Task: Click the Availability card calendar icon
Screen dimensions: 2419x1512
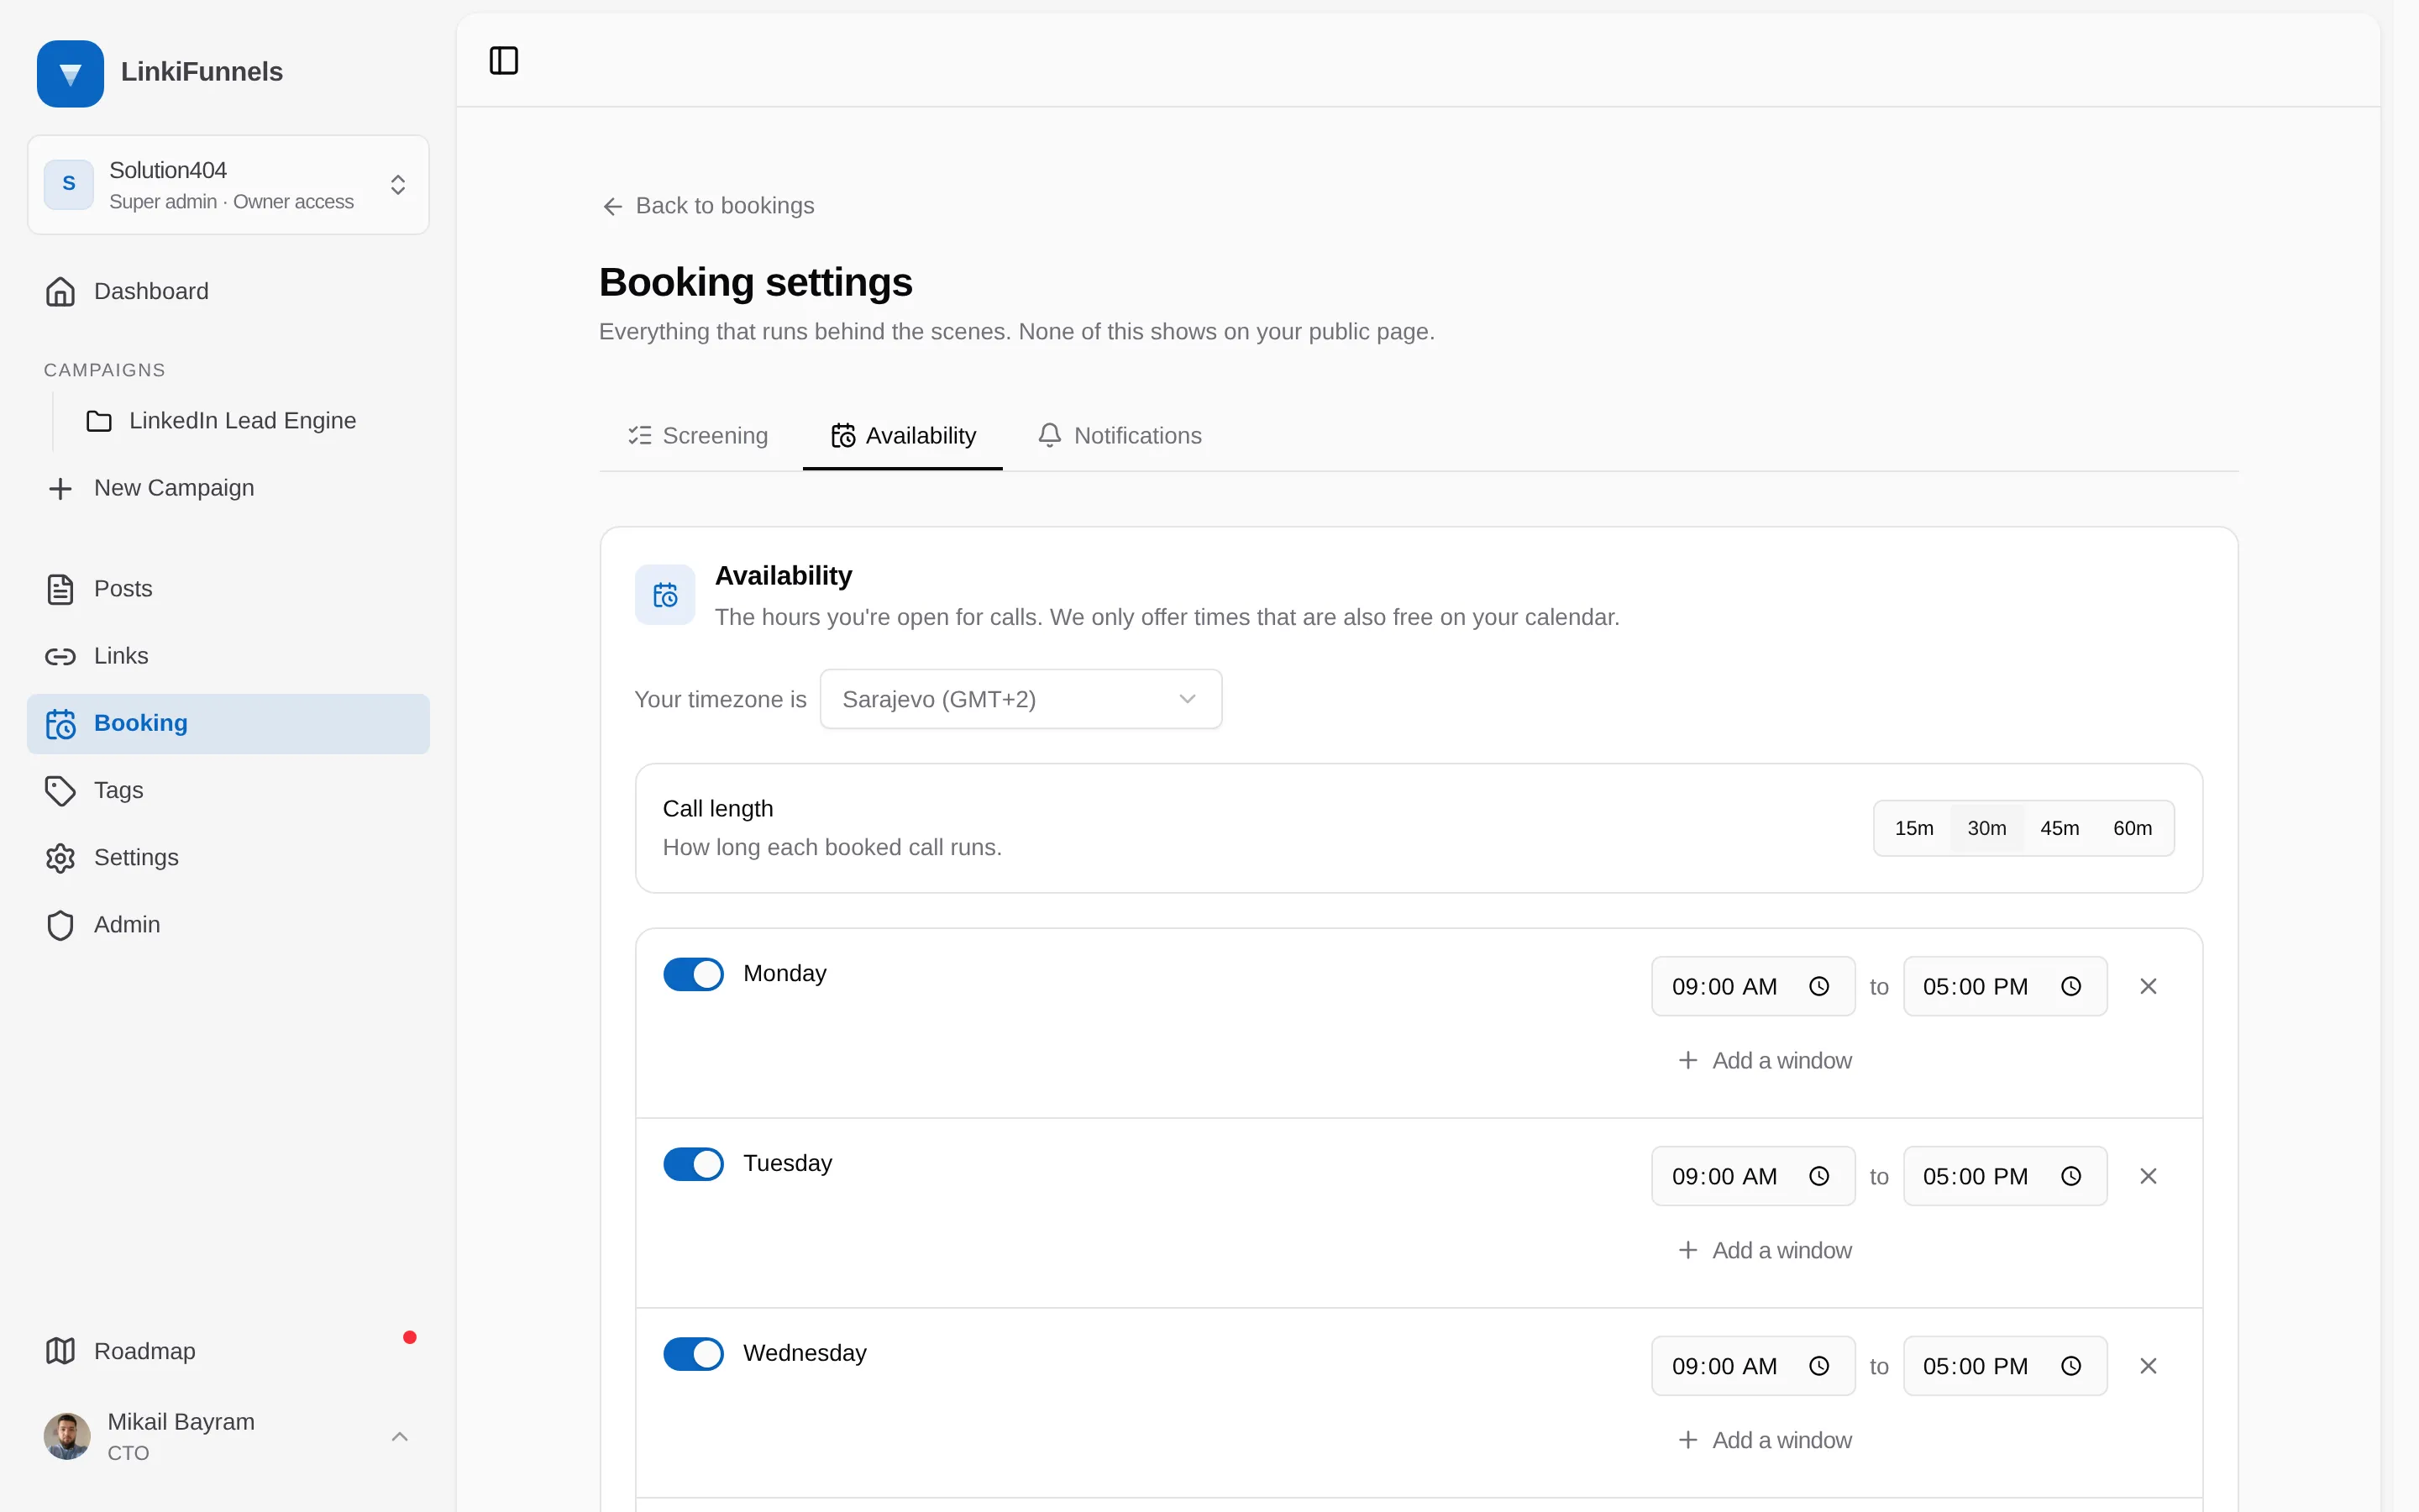Action: coord(664,595)
